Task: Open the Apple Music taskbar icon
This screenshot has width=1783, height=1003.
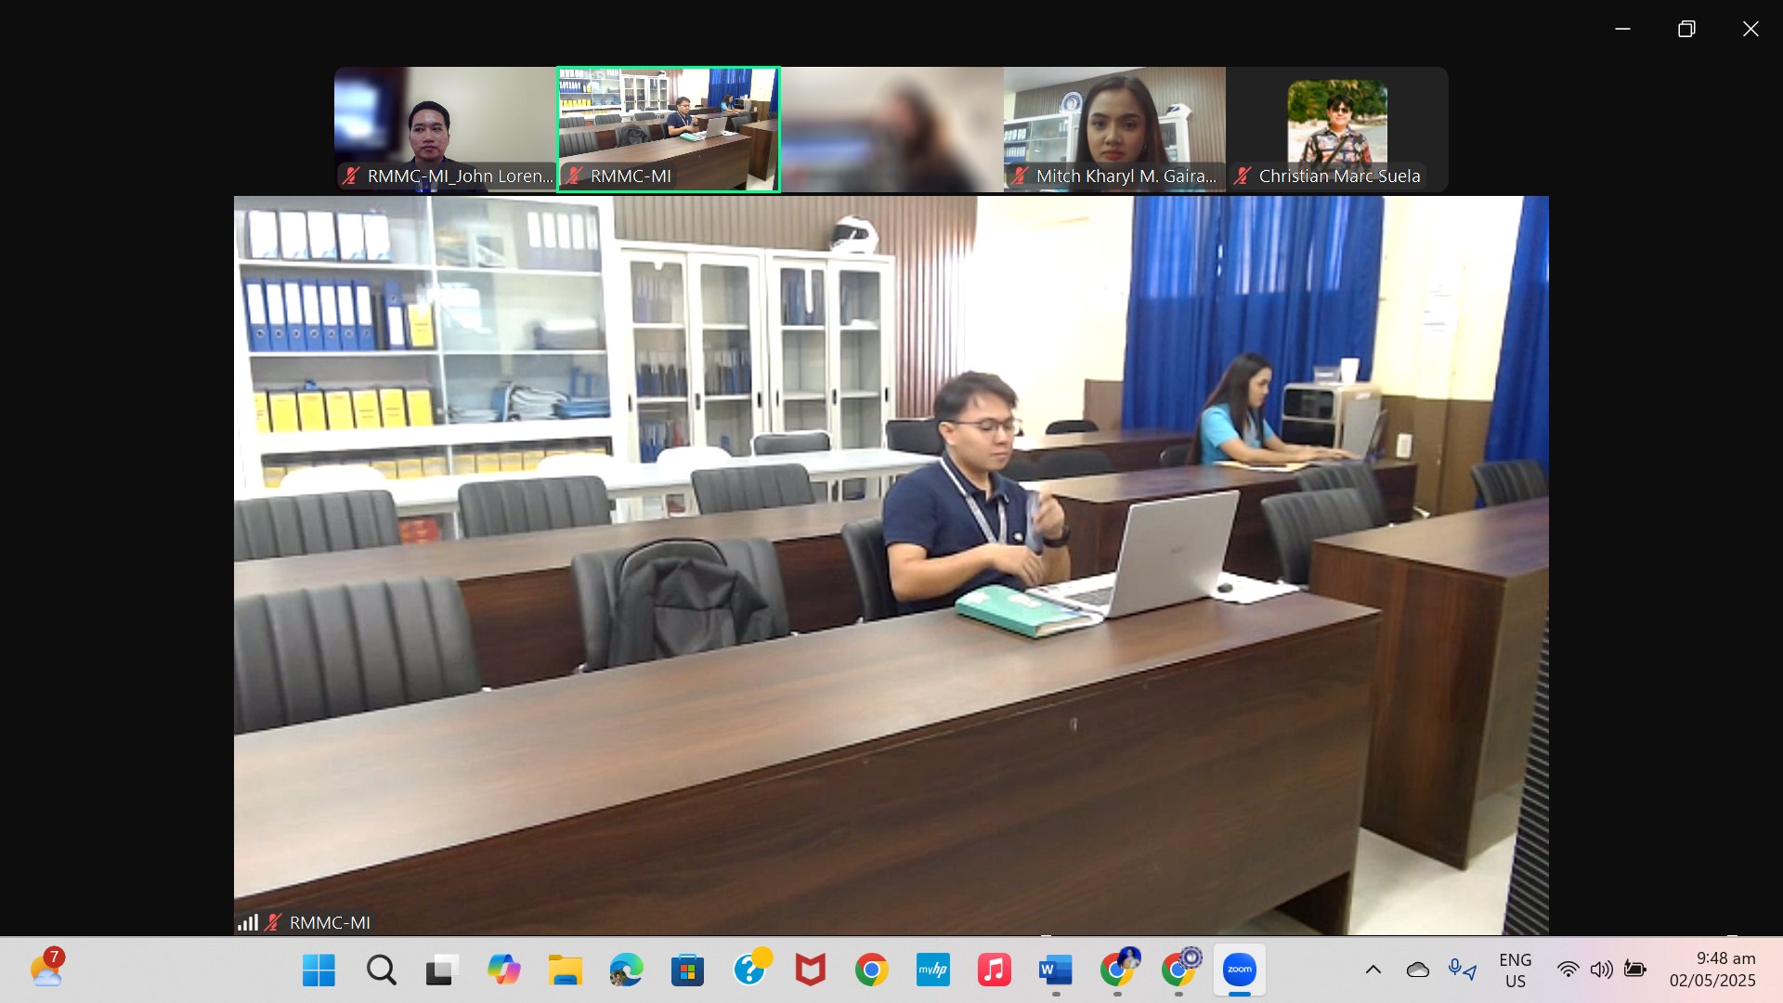Action: coord(994,970)
